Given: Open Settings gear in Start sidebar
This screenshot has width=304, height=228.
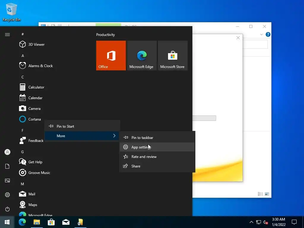Looking at the screenshot, I should pyautogui.click(x=7, y=195).
